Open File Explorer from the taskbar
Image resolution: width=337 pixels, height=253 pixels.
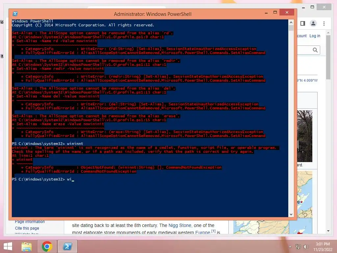click(x=27, y=246)
